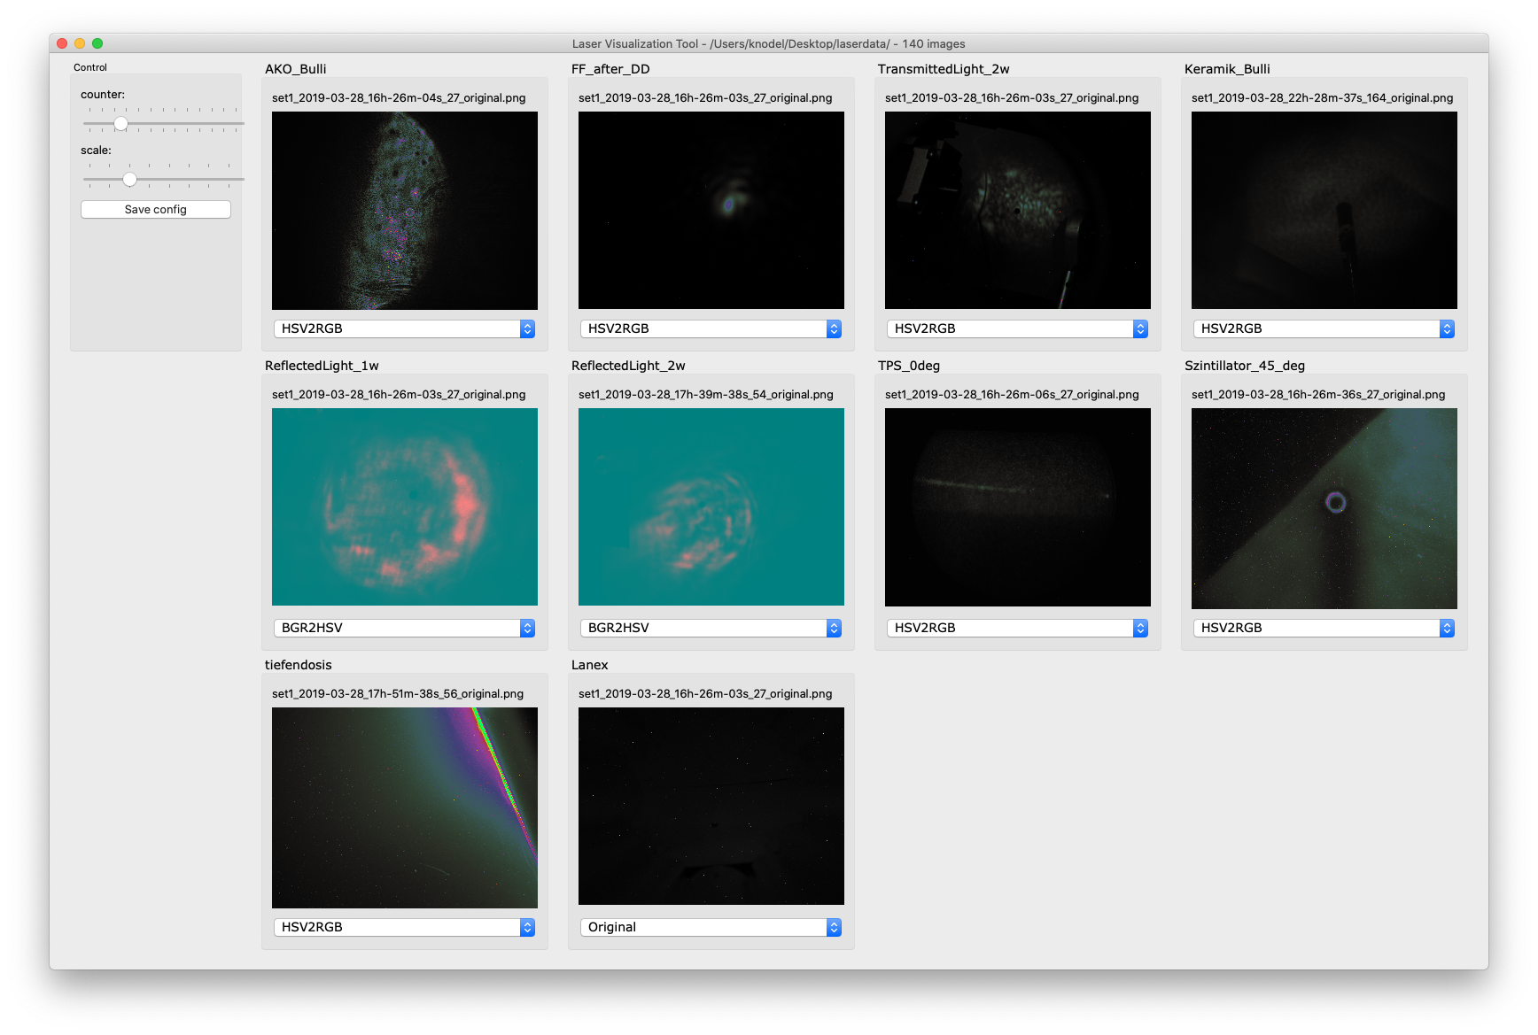Open the Keramik_Bulli HSV2RGB dropdown

[x=1324, y=328]
